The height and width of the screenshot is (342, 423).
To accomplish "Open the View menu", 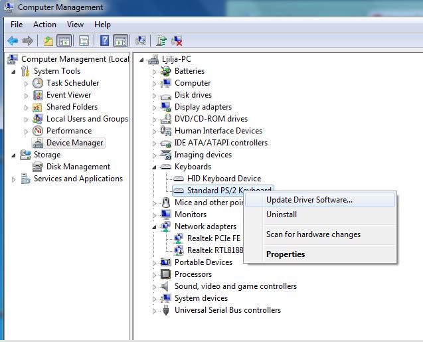I will pos(75,25).
